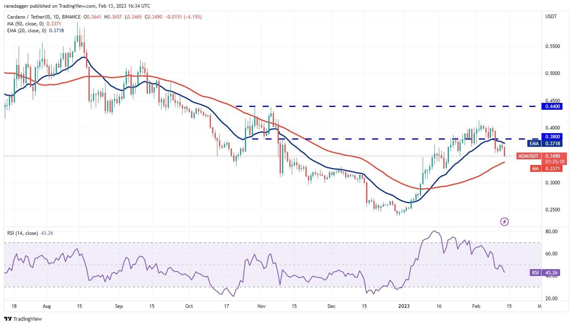The image size is (573, 326).
Task: Click the purple RSI tag on RSI axis
Action: [535, 273]
